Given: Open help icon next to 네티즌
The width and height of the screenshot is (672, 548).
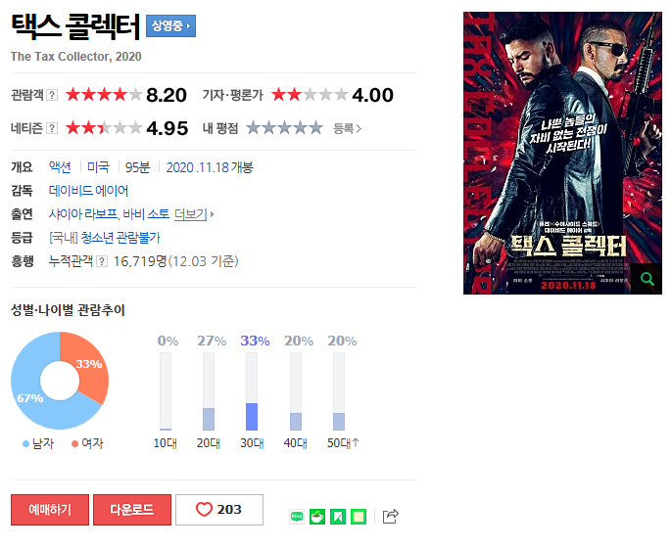Looking at the screenshot, I should click(x=52, y=128).
